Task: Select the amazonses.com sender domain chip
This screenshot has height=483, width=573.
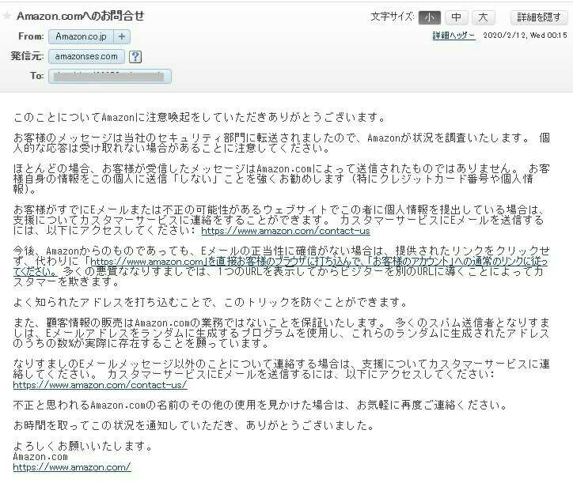Action: [x=86, y=57]
